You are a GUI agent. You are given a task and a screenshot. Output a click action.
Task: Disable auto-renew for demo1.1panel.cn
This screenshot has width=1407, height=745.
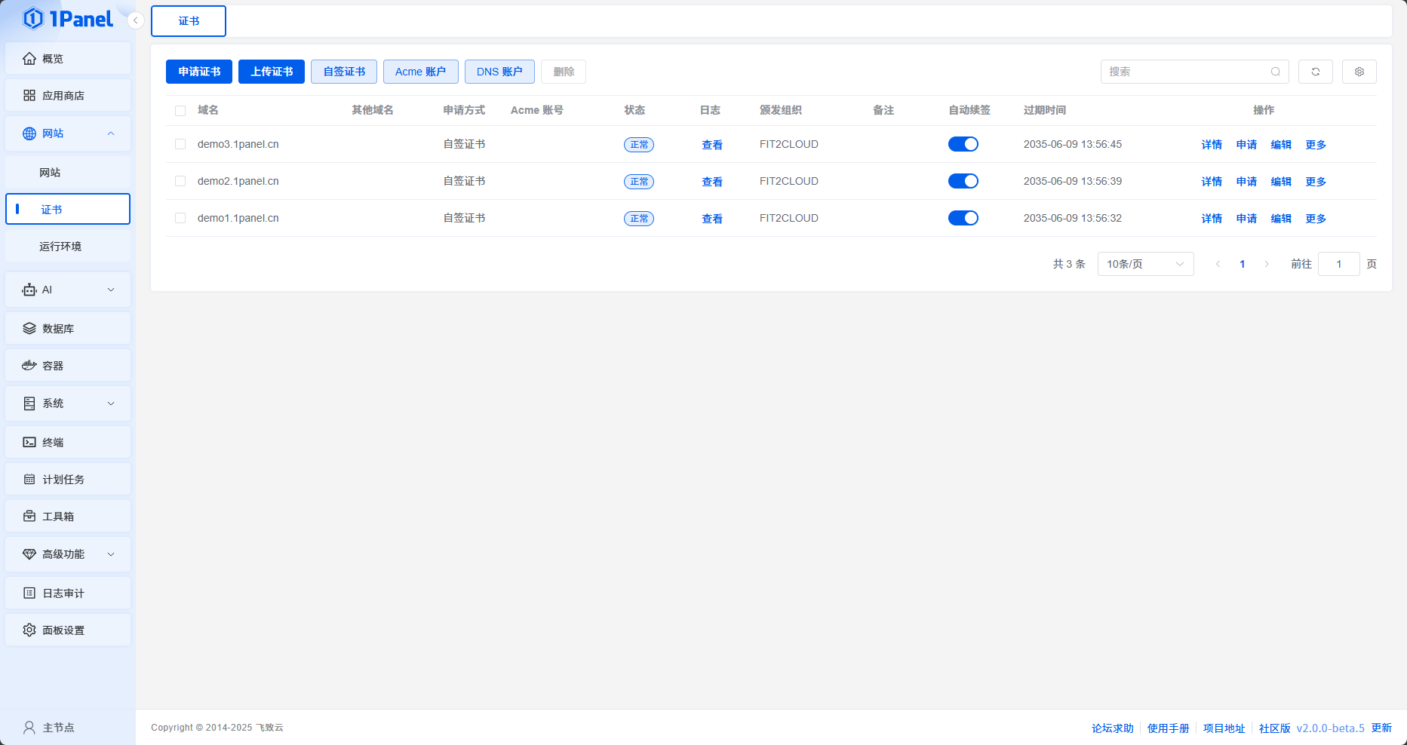click(963, 218)
